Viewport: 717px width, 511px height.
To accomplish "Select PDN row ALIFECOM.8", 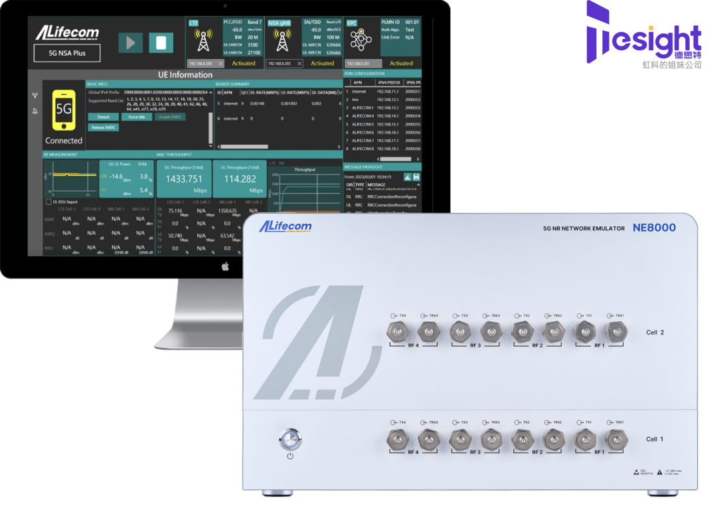I will [x=383, y=149].
